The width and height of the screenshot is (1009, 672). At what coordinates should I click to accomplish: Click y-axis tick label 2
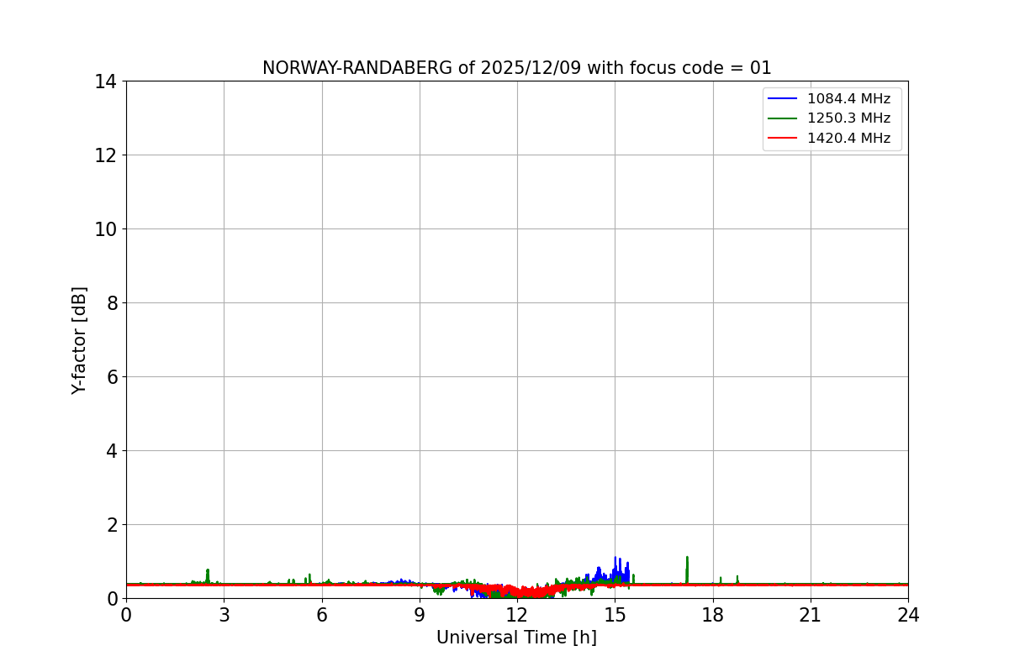click(111, 525)
